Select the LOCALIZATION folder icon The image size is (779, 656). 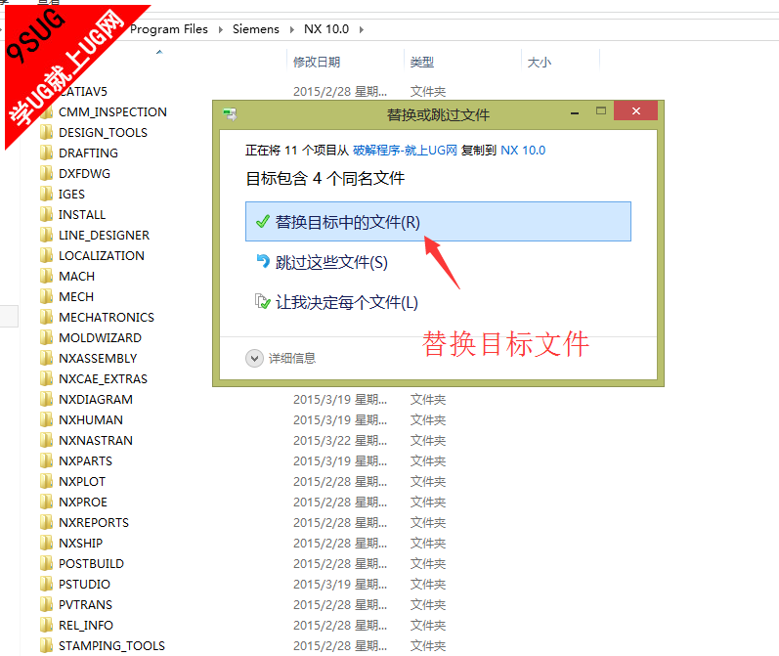click(47, 255)
